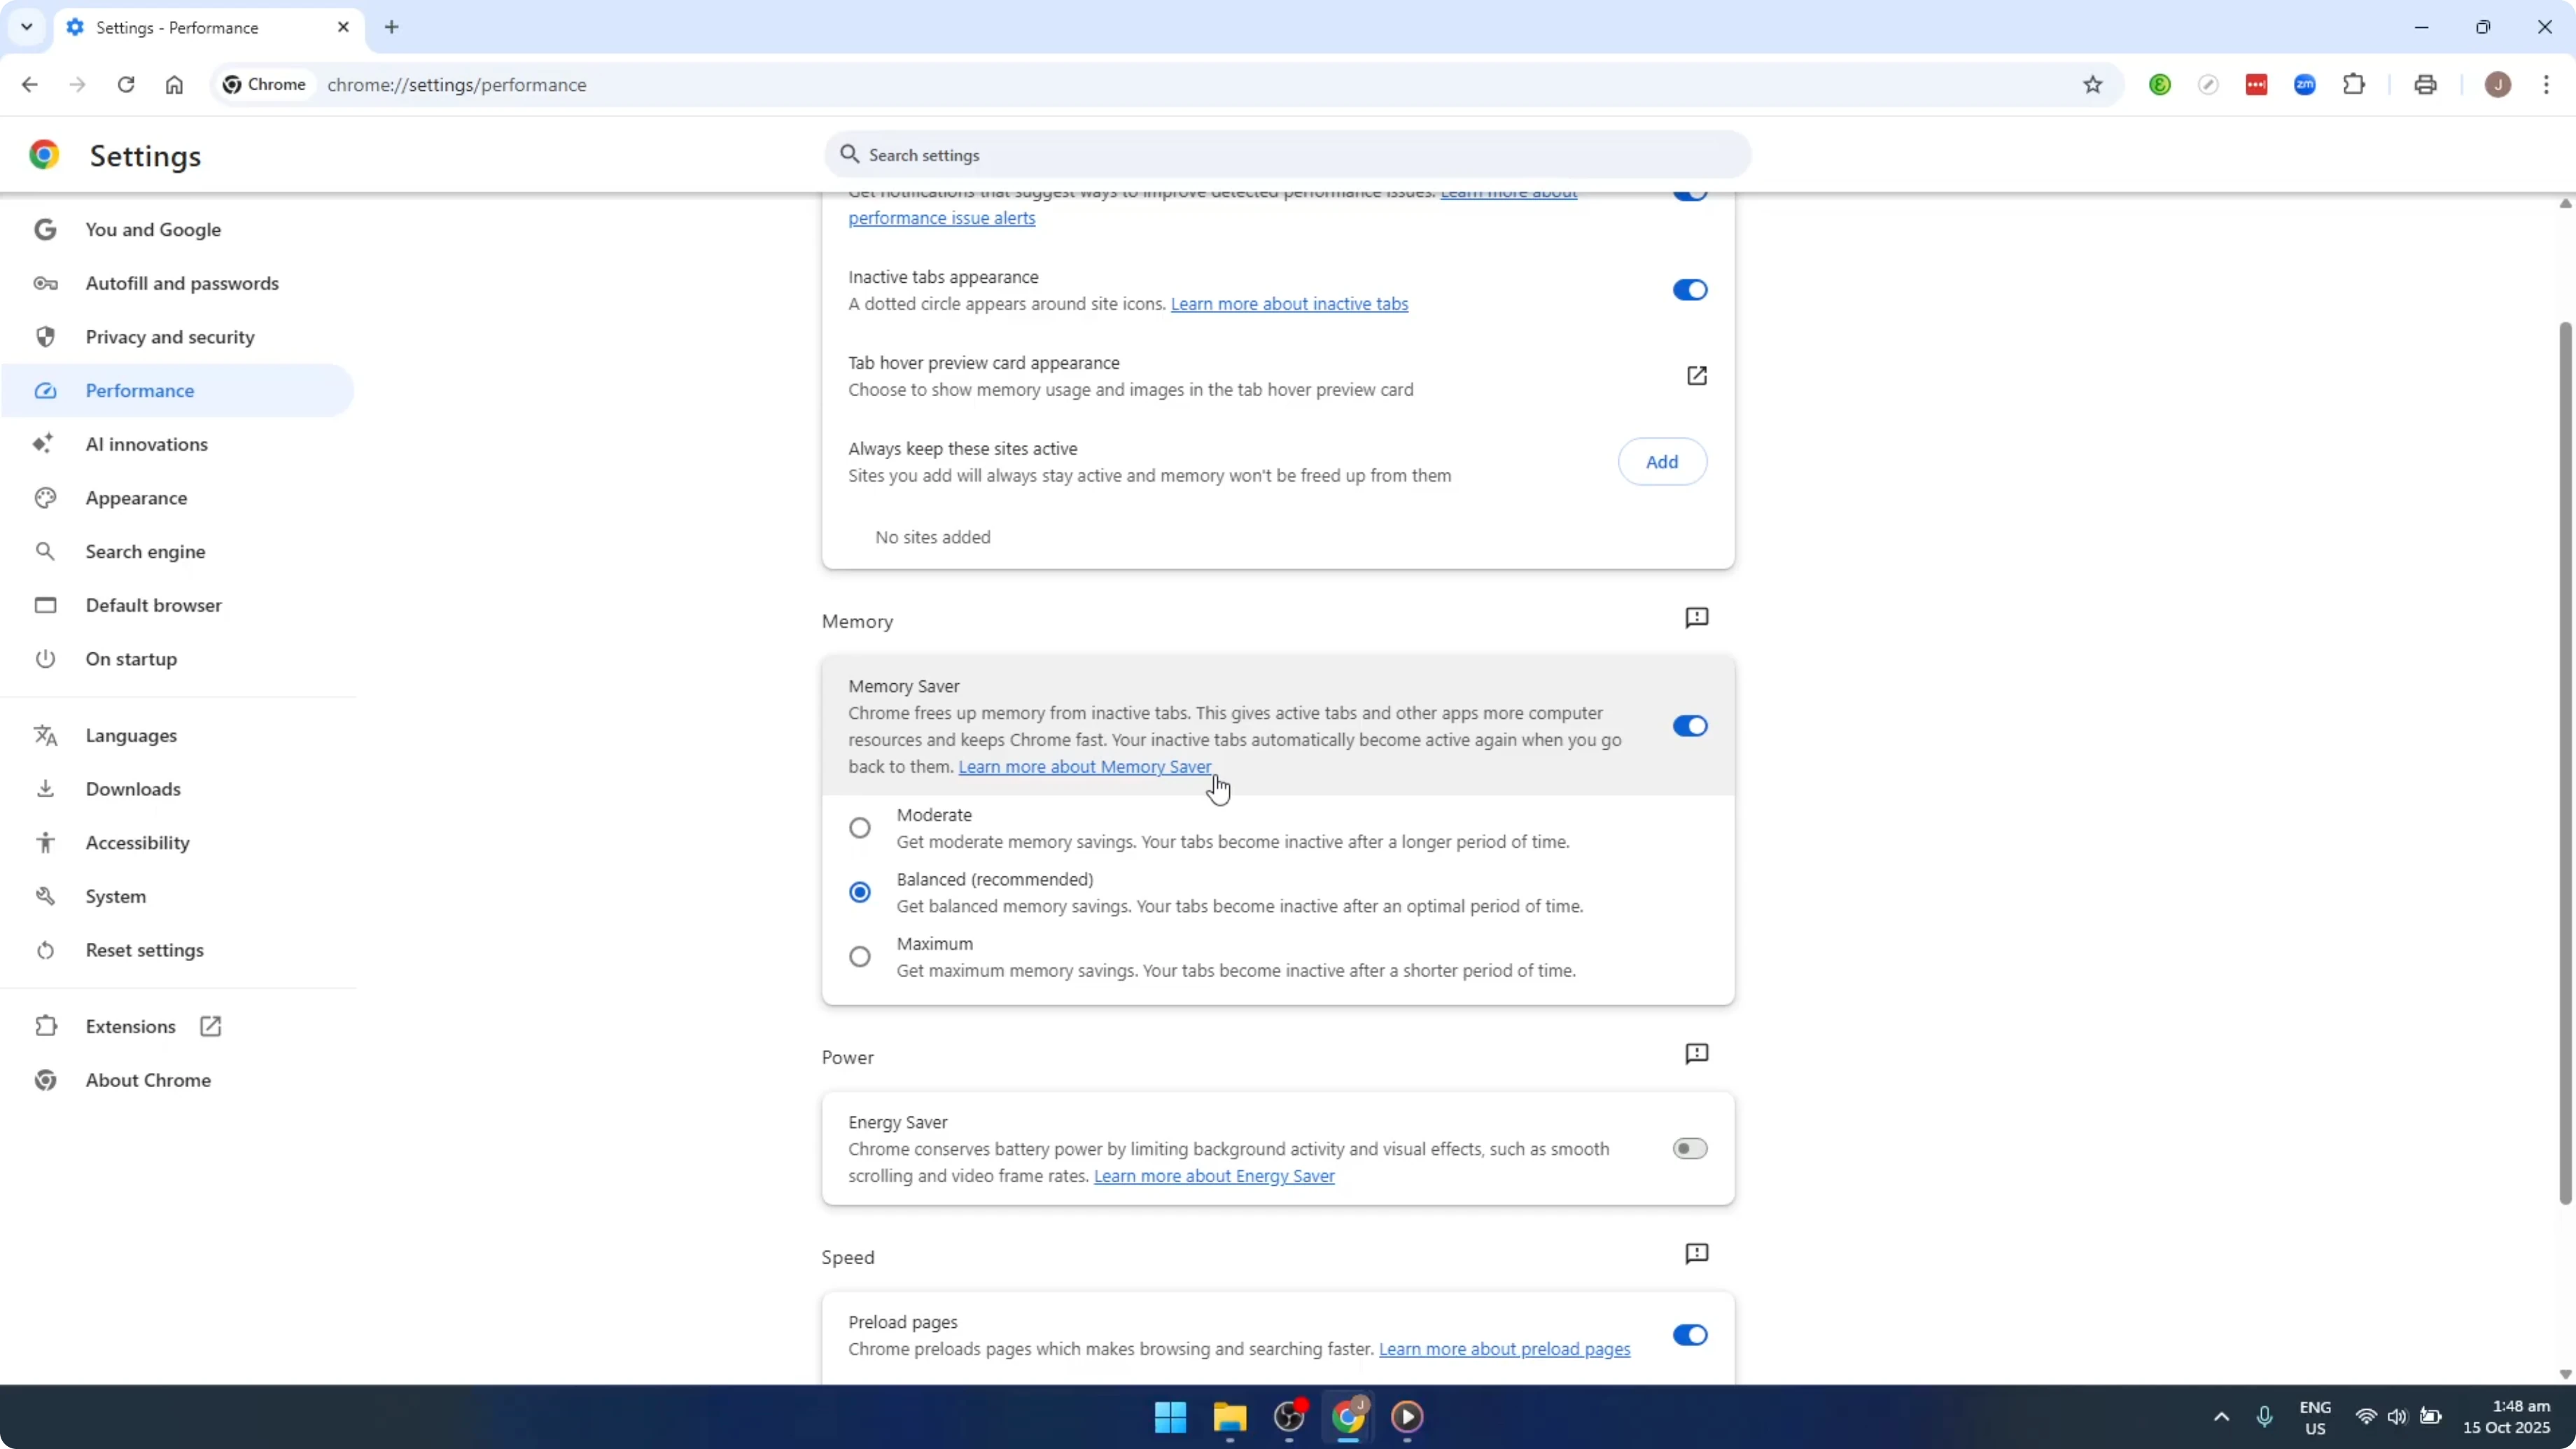The image size is (2576, 1449).
Task: Open Chrome three-dot menu
Action: 2546,85
